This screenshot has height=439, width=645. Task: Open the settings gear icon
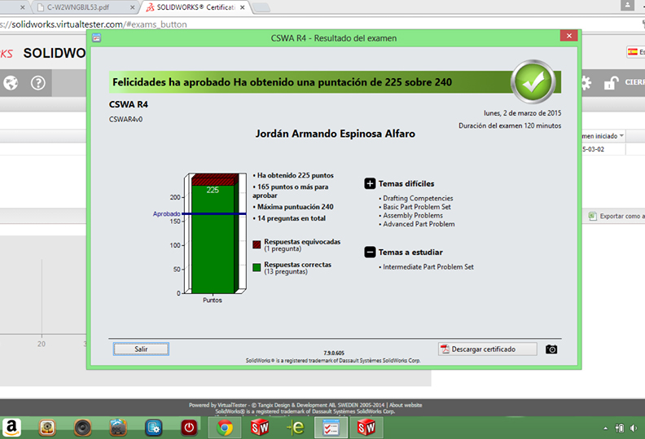pyautogui.click(x=586, y=83)
